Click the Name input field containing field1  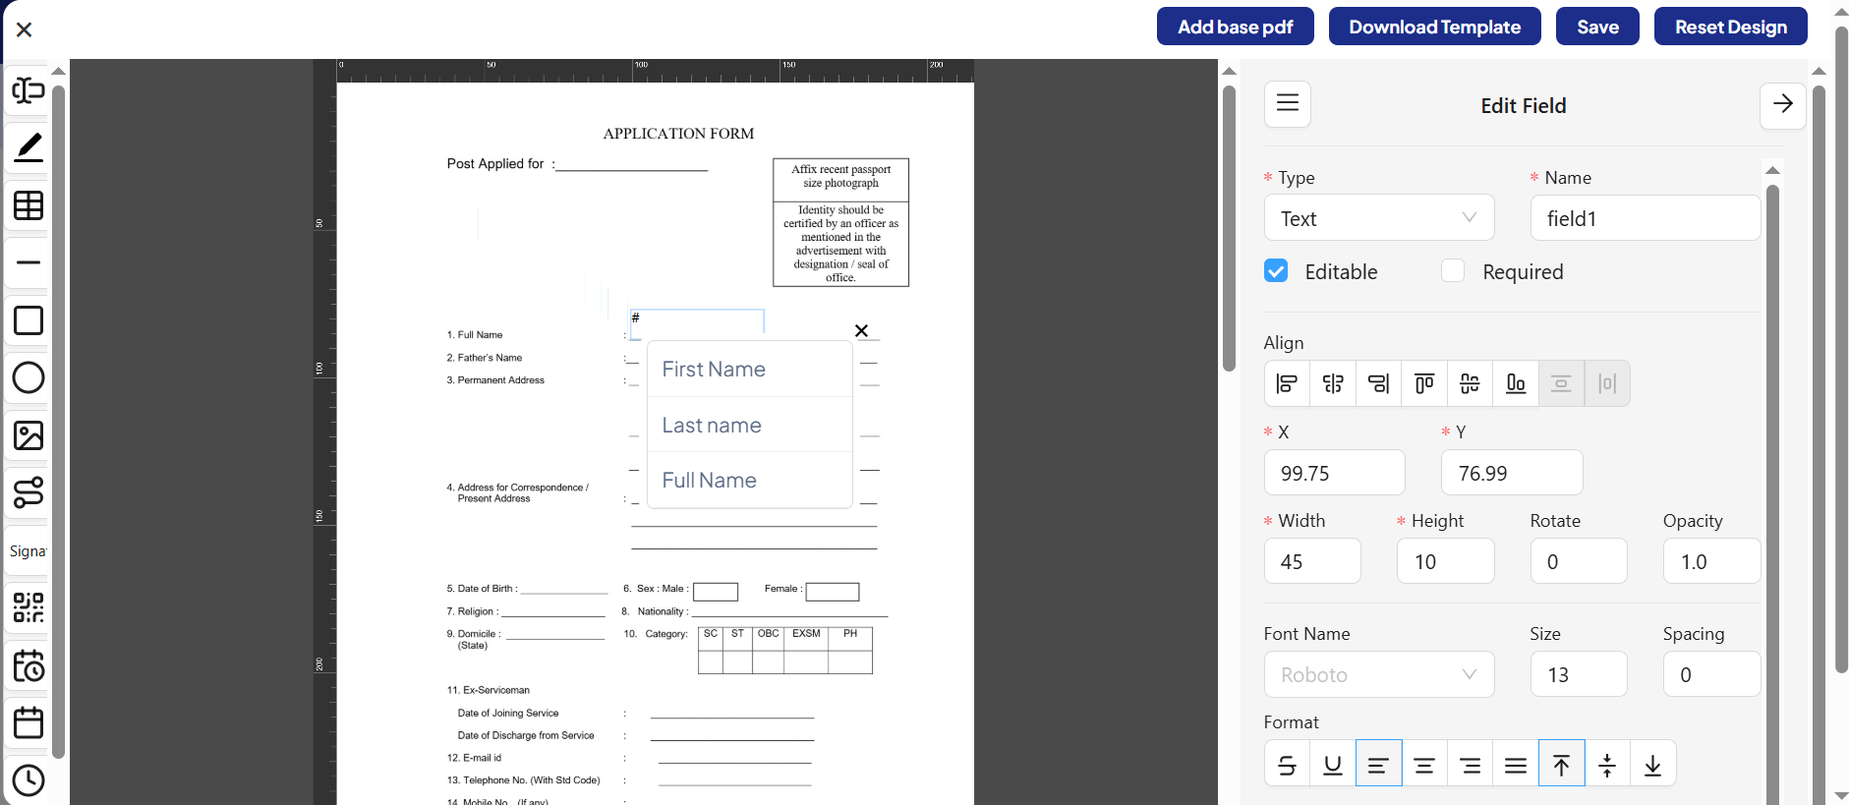1645,218
